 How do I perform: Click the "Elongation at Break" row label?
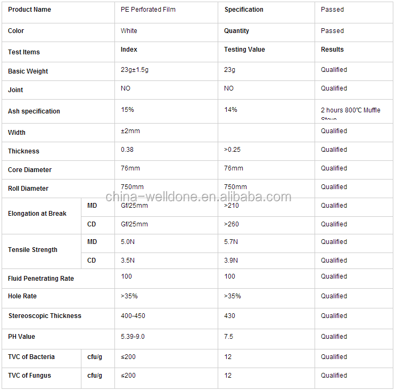(37, 214)
